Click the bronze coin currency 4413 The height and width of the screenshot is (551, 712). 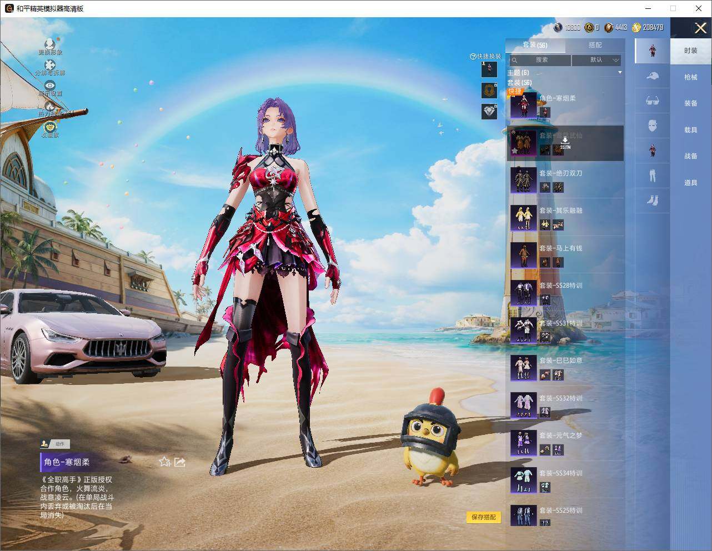coord(616,27)
